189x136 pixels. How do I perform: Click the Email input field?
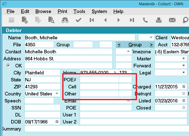click(103, 101)
